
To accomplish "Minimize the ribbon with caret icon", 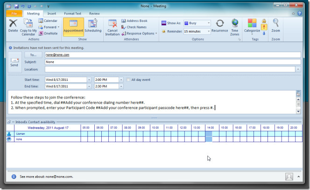I will tap(293, 13).
